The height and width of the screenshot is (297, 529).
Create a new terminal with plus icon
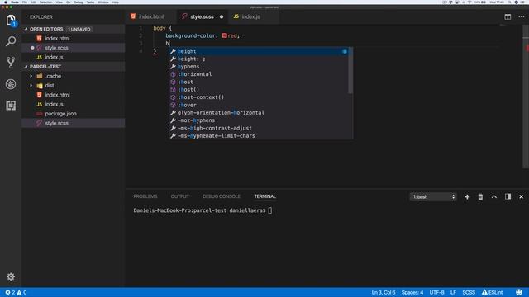click(467, 196)
